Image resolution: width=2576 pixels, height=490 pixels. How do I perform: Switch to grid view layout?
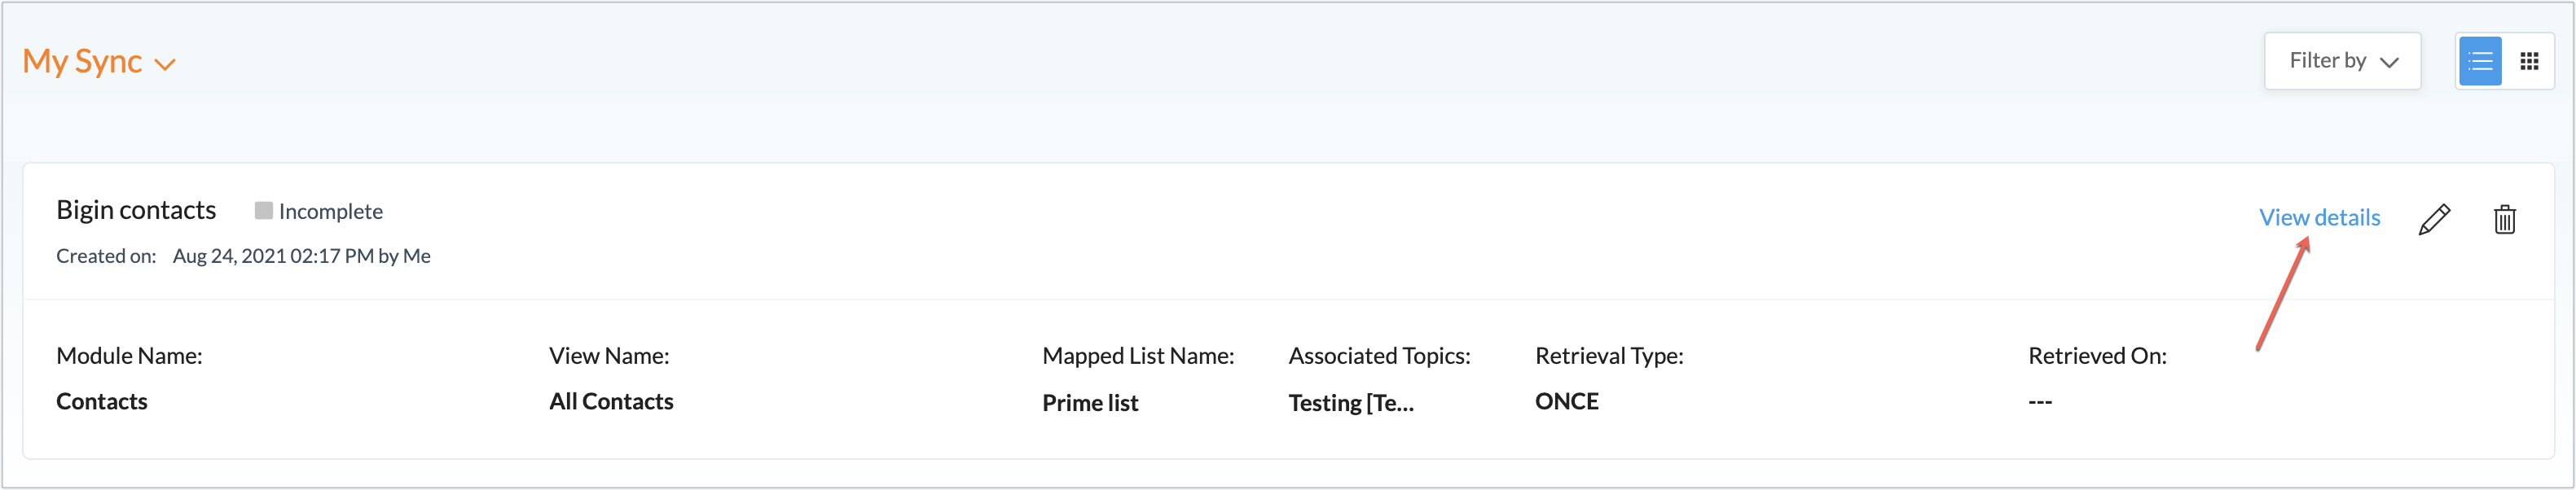[2529, 62]
